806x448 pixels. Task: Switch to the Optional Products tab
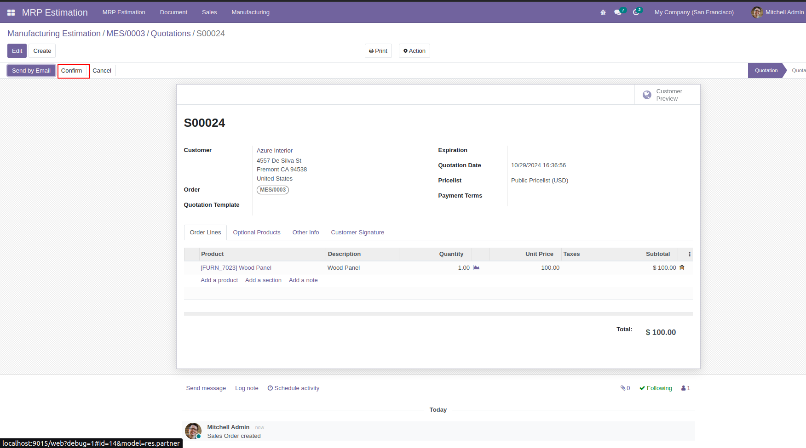[257, 233]
